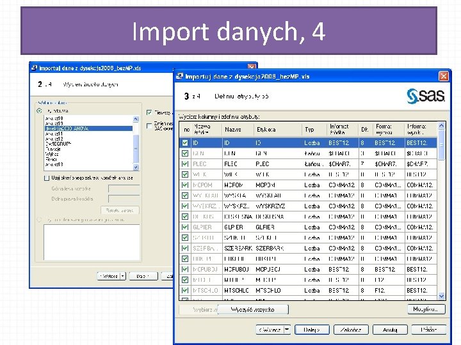
Task: Toggle the MTSCHLO row checkbox
Action: point(185,291)
